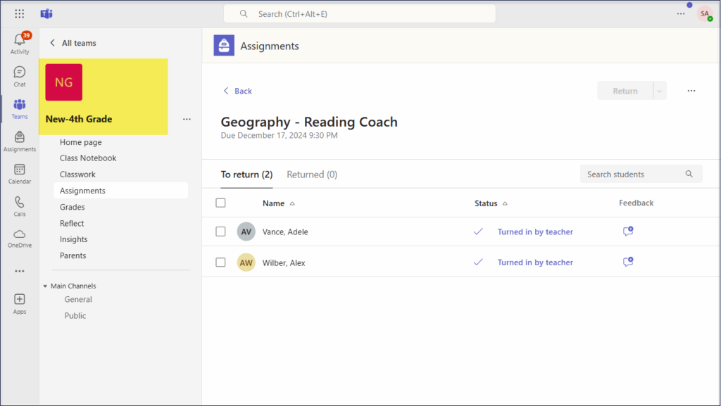Screen dimensions: 721x406
Task: Sort students by the Name column header
Action: coord(274,203)
